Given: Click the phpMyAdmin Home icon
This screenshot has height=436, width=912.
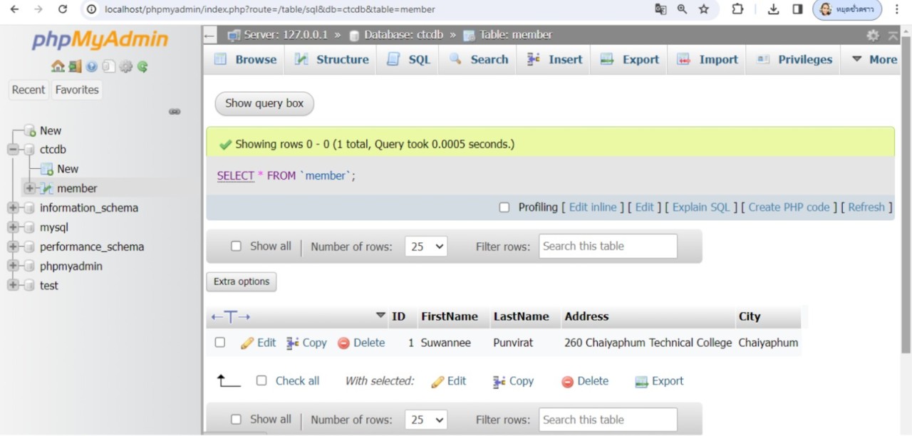Looking at the screenshot, I should pyautogui.click(x=58, y=66).
